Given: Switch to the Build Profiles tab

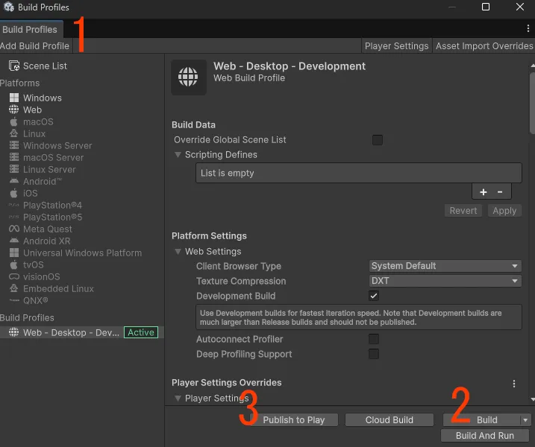Looking at the screenshot, I should [30, 29].
